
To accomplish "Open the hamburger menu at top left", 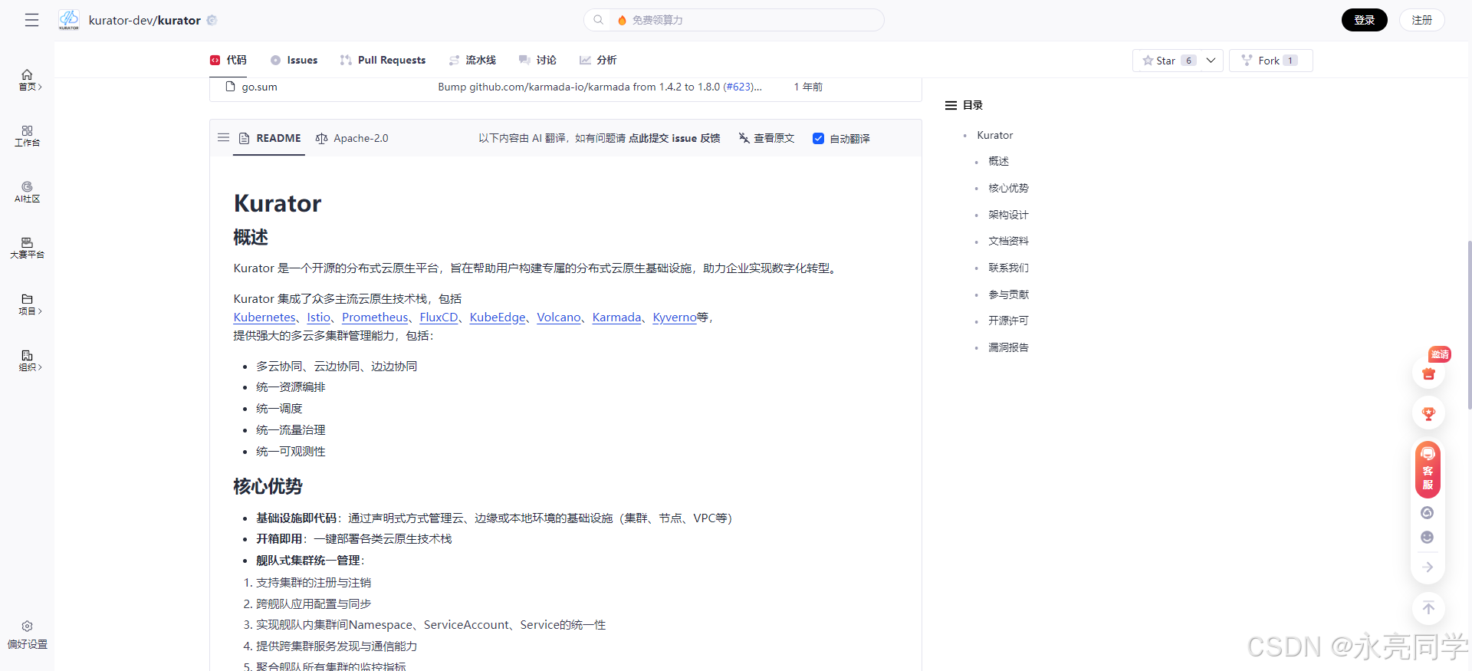I will (x=31, y=20).
